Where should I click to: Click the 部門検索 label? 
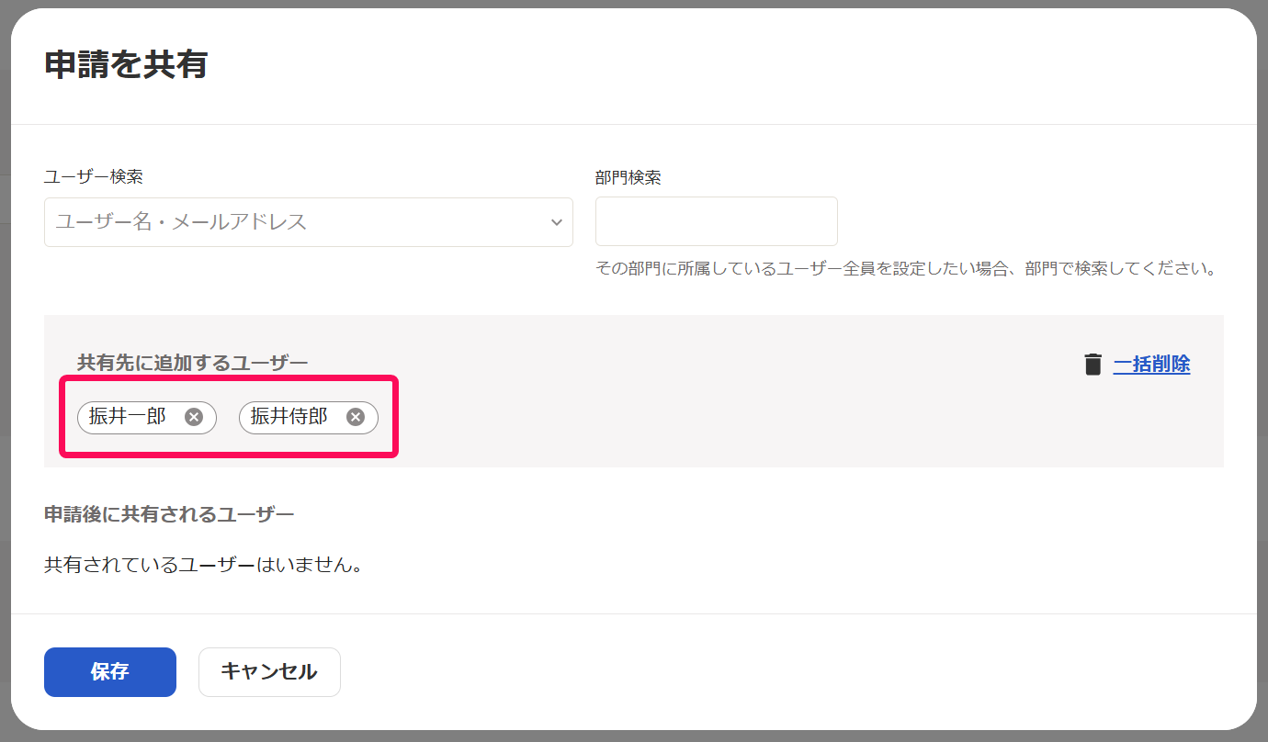[x=628, y=177]
